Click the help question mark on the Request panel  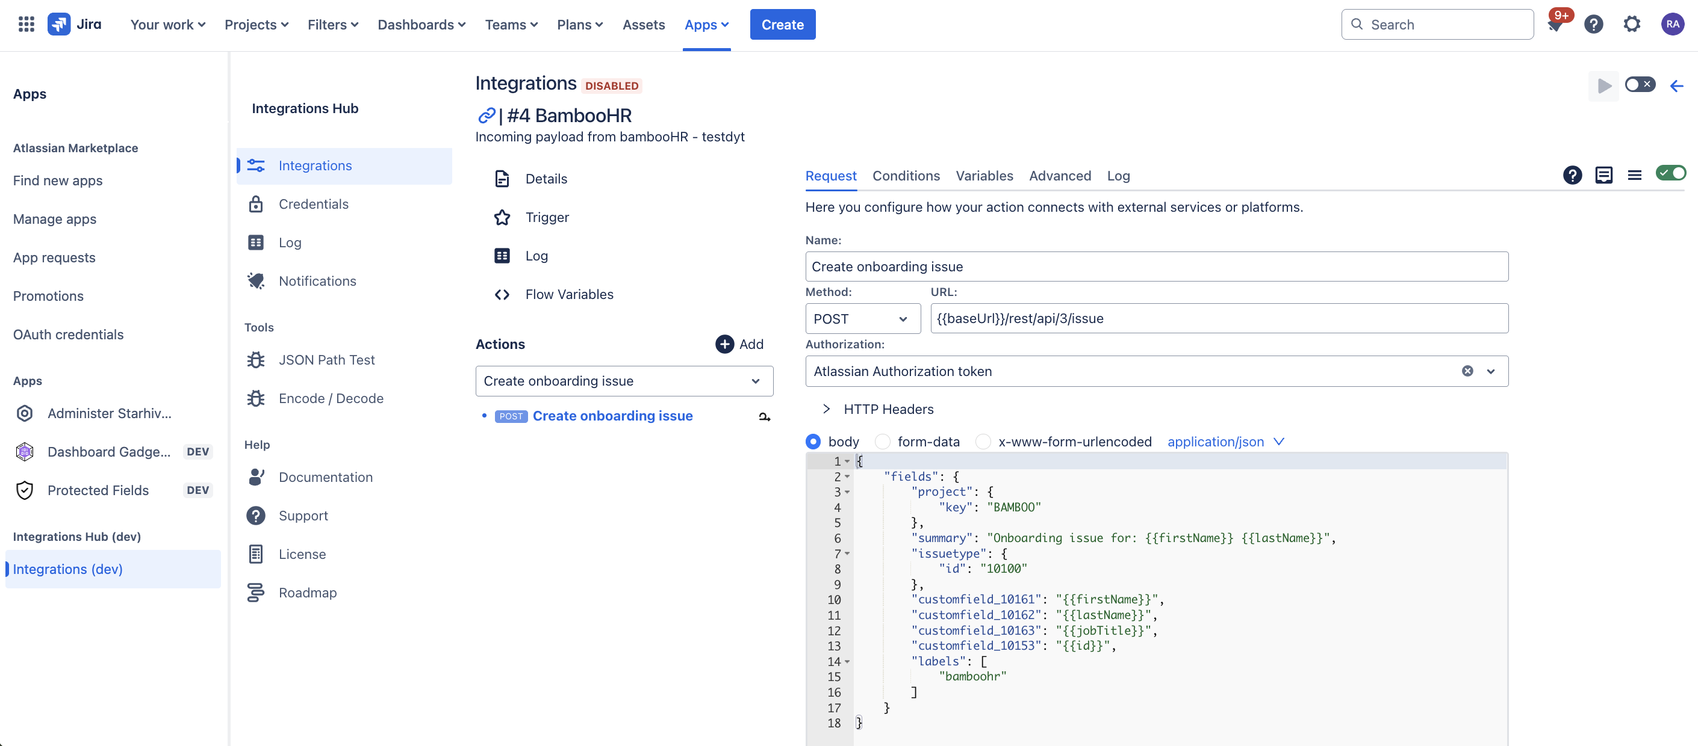1573,175
